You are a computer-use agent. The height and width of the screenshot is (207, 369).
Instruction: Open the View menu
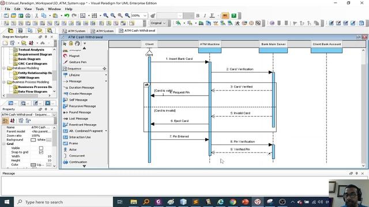tap(28, 9)
